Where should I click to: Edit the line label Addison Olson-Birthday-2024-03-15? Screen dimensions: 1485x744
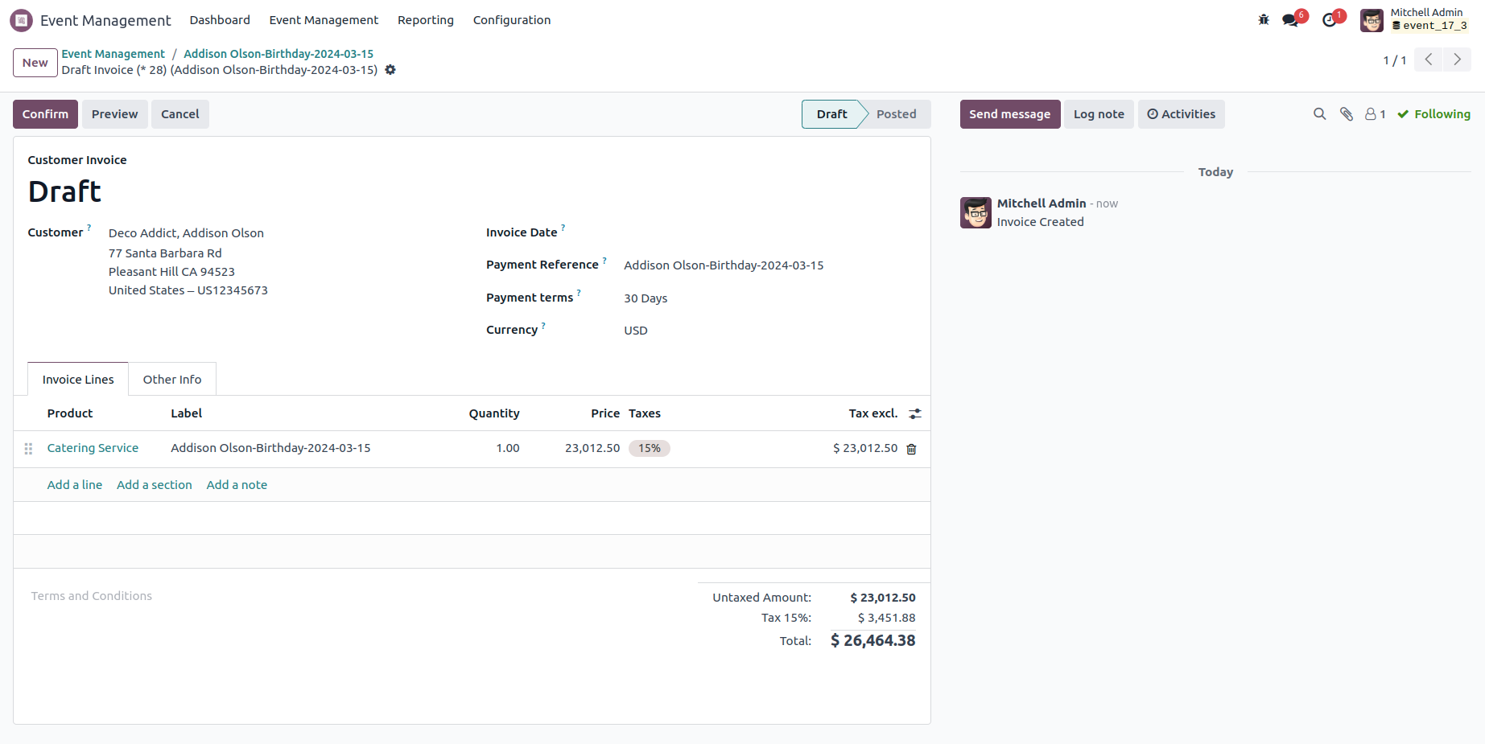tap(270, 448)
